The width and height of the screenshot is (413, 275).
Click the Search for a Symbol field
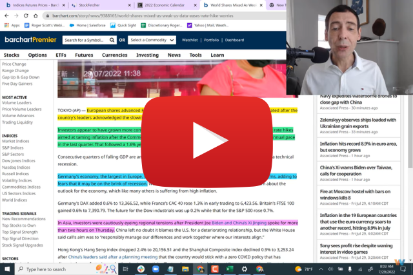click(x=84, y=40)
